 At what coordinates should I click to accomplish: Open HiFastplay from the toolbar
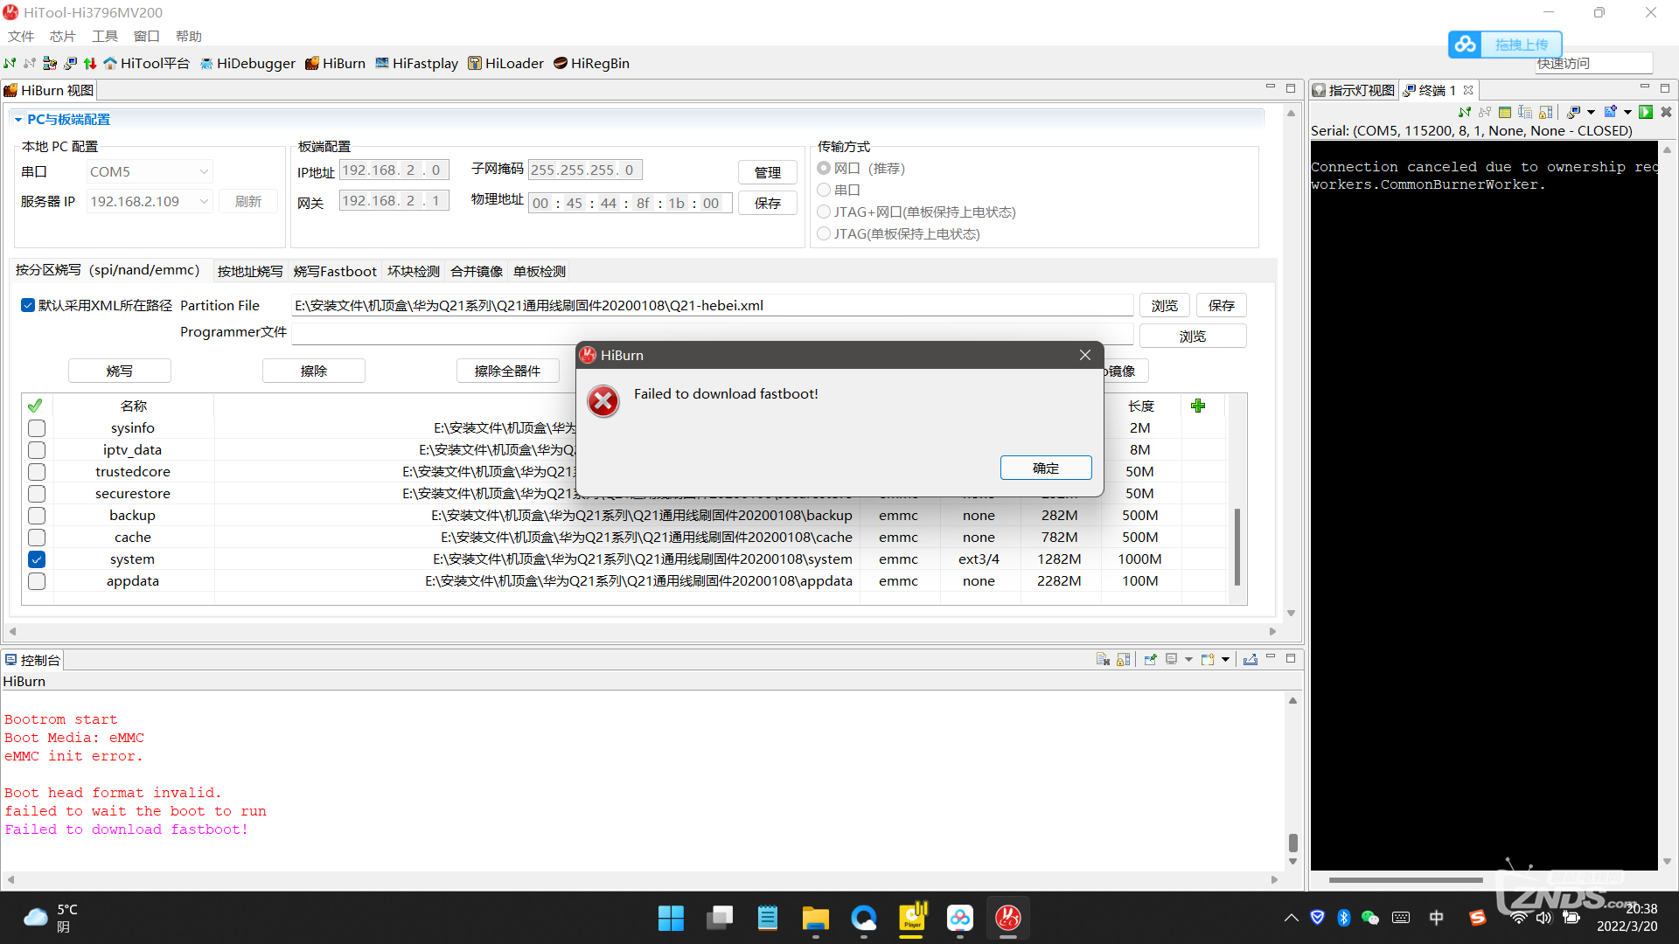point(416,63)
